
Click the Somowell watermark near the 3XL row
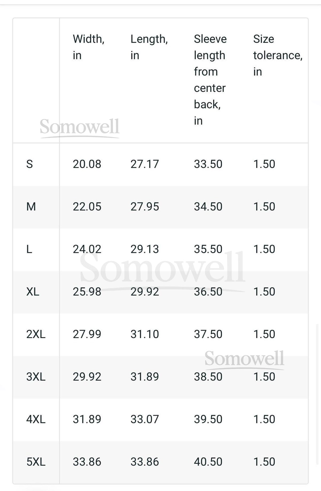[x=244, y=359]
